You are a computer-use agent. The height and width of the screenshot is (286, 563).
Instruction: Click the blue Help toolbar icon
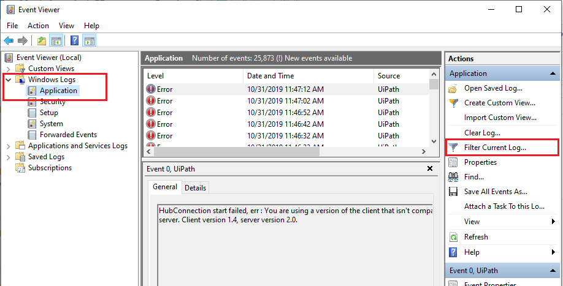74,41
